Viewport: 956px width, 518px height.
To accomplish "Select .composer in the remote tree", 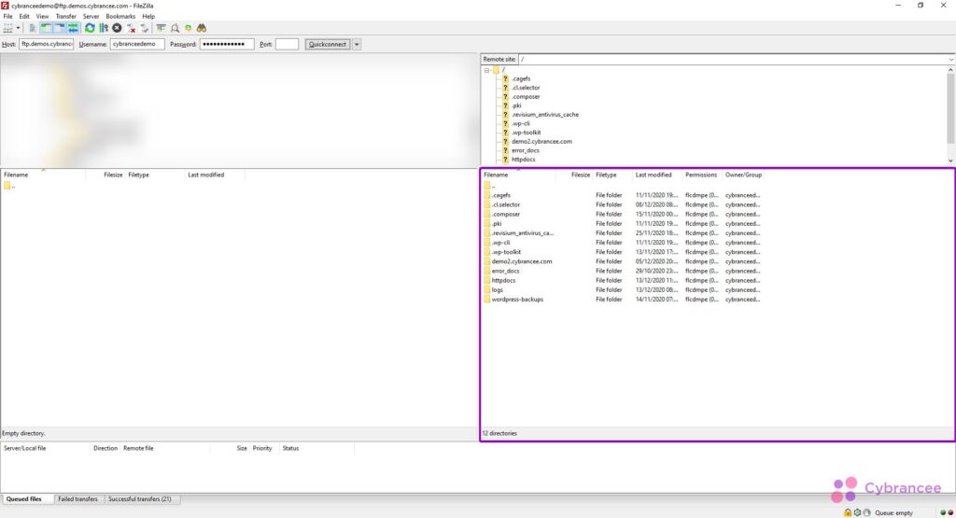I will (x=526, y=96).
